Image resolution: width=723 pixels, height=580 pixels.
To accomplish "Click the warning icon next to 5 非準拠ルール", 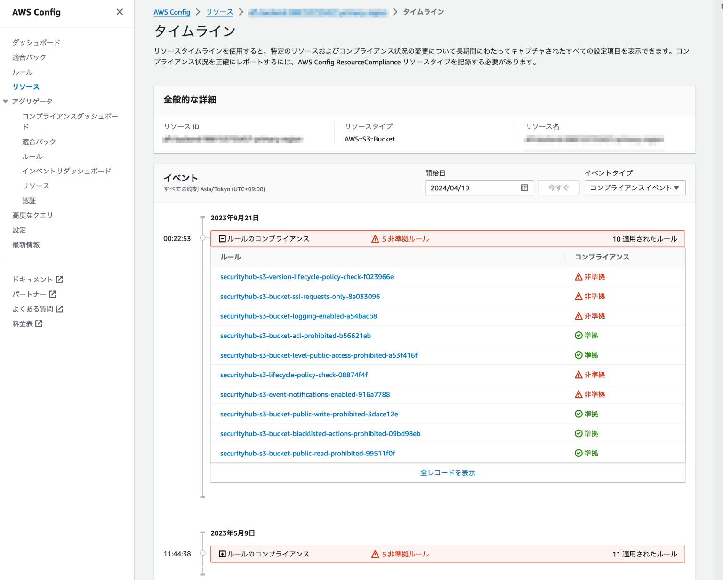I will coord(376,238).
